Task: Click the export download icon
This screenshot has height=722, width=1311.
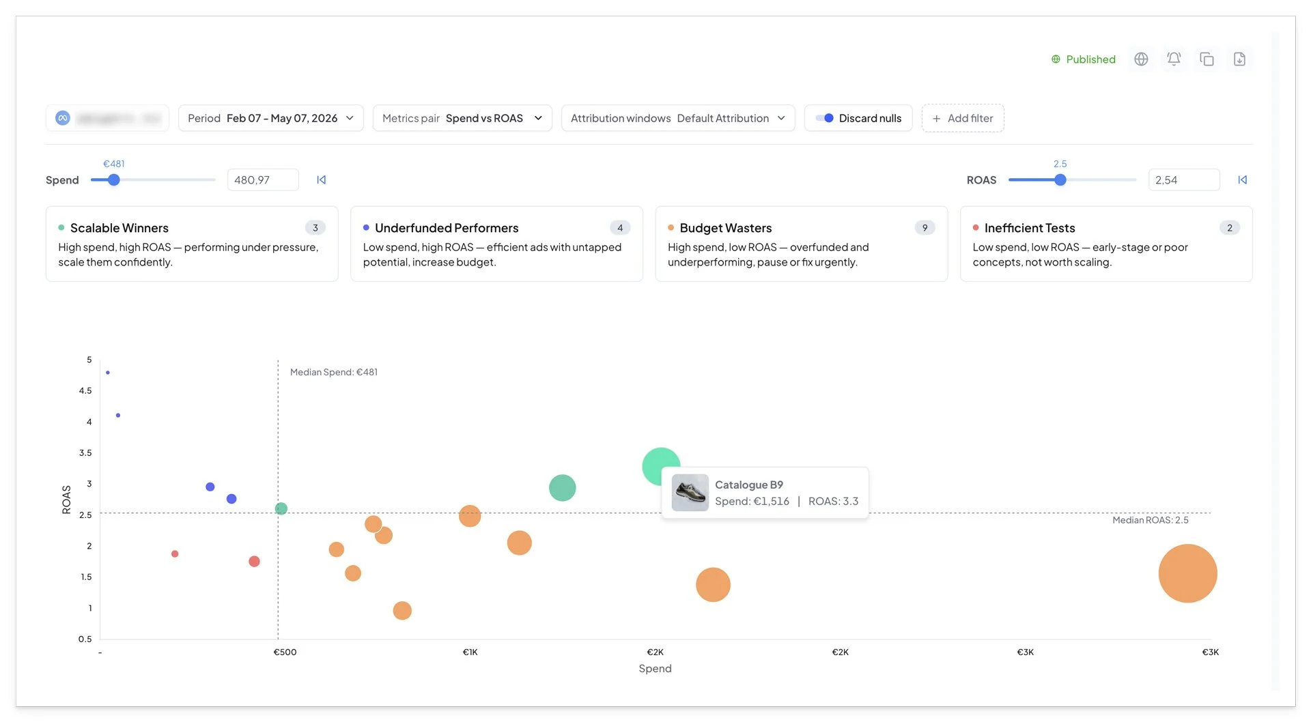Action: (x=1239, y=59)
